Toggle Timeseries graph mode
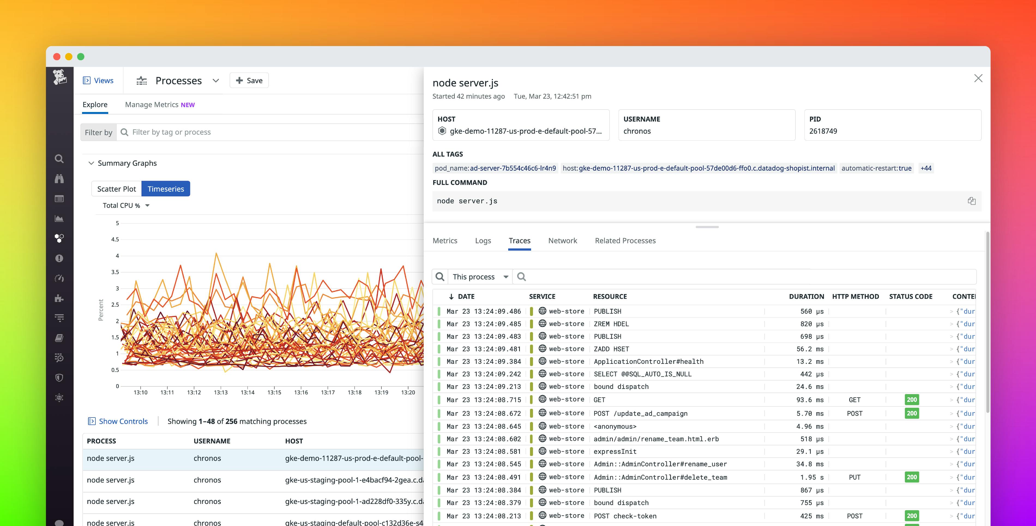 point(166,188)
